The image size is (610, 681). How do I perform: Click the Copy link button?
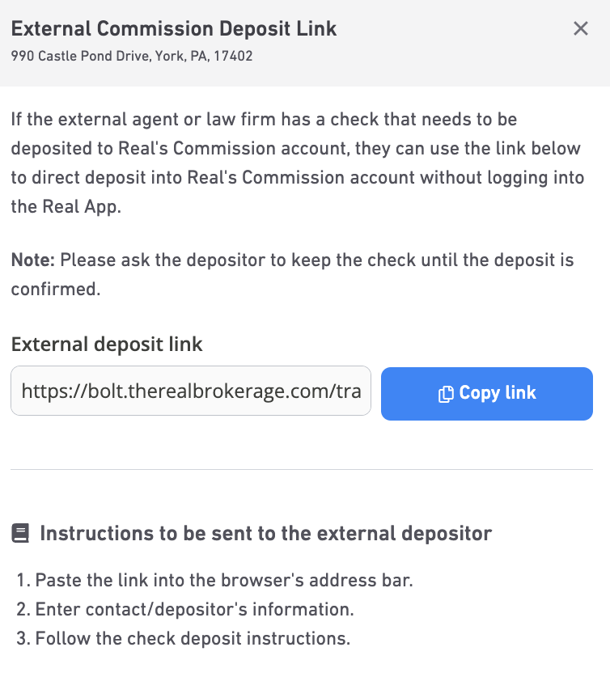pos(486,394)
